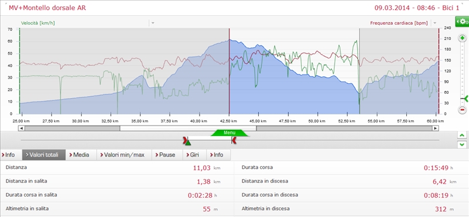Select the green triangle position marker
The width and height of the screenshot is (469, 217).
pos(188,143)
